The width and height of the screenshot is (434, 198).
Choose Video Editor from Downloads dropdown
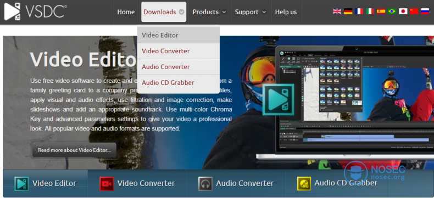point(179,35)
